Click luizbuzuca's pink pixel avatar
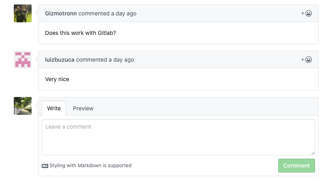324x181 pixels. pyautogui.click(x=23, y=60)
